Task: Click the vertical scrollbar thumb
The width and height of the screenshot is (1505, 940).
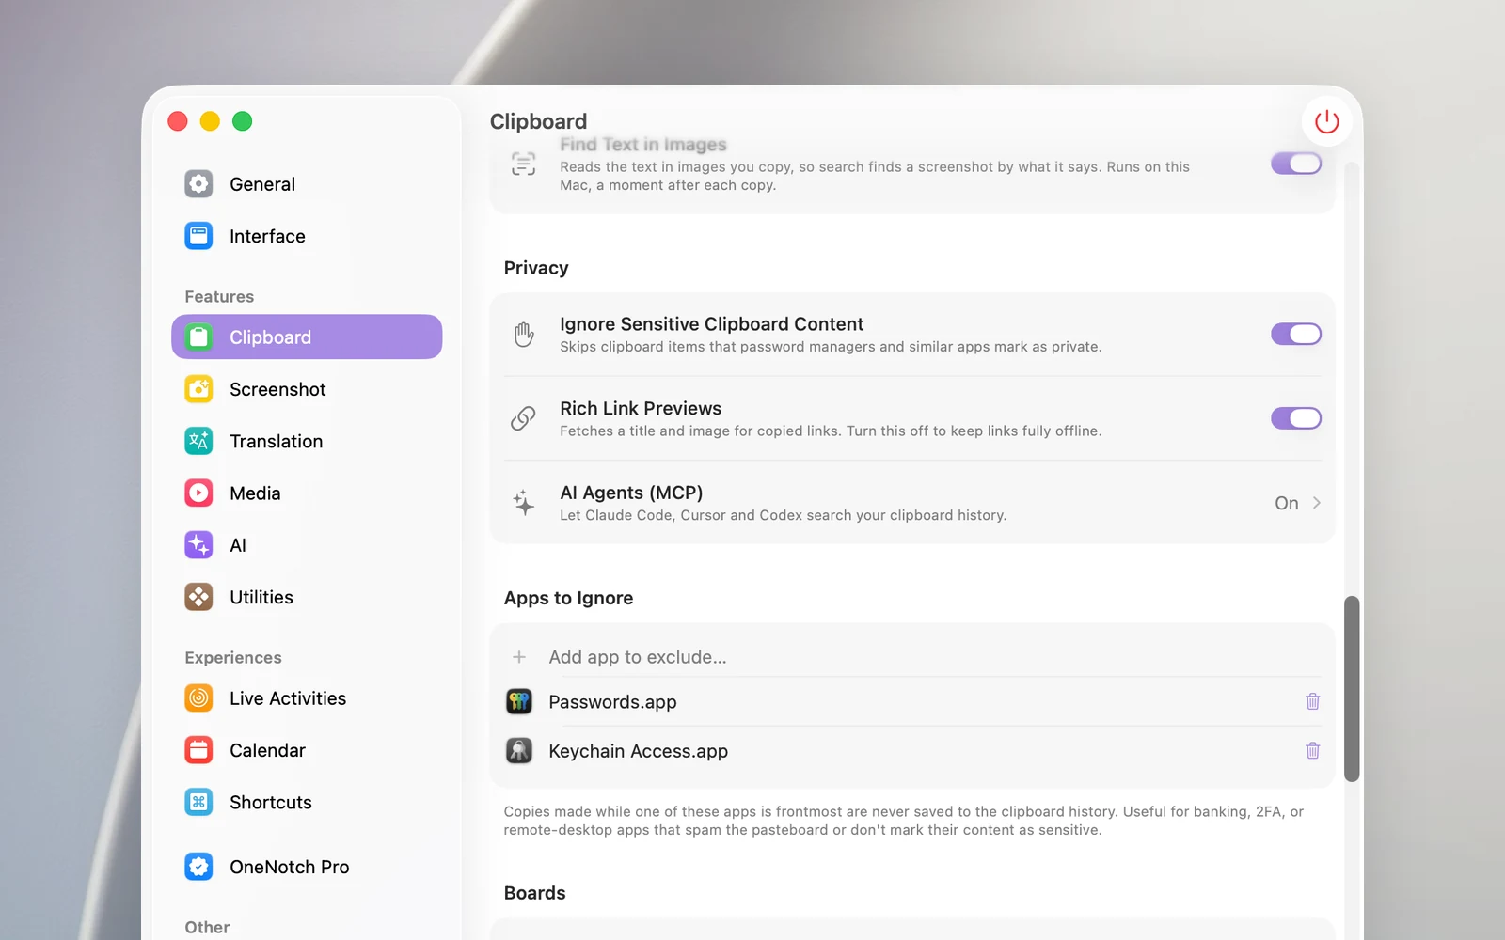Action: pyautogui.click(x=1352, y=689)
